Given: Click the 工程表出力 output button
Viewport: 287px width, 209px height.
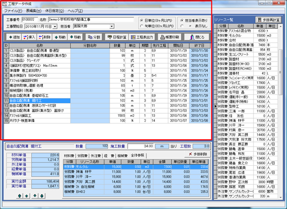Looking at the screenshot, I should pyautogui.click(x=142, y=37).
